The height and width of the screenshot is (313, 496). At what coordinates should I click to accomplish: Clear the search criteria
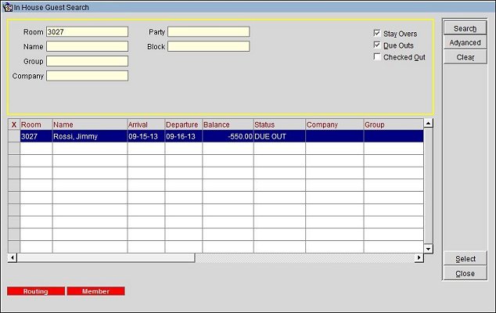[x=465, y=57]
